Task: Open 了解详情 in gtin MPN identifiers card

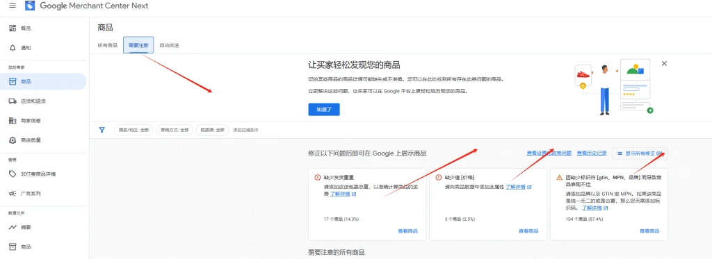Action: pos(592,208)
